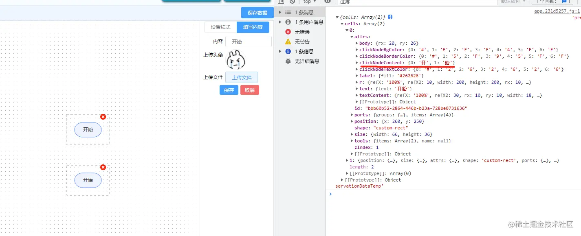Collapse the attrs: object
Screen dimensions: 581x236
tap(352, 37)
